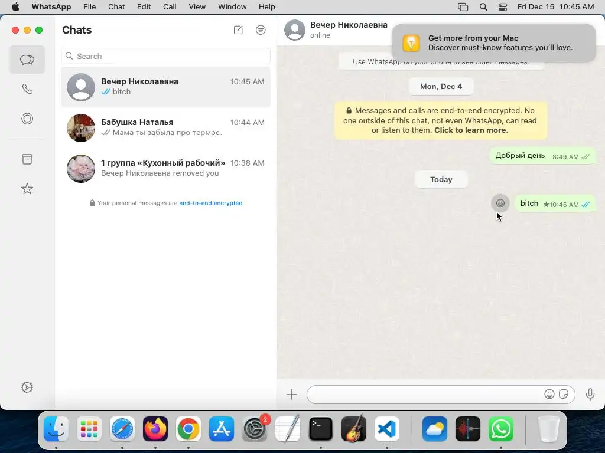Open System Settings from the Dock
The image size is (605, 453).
(255, 429)
